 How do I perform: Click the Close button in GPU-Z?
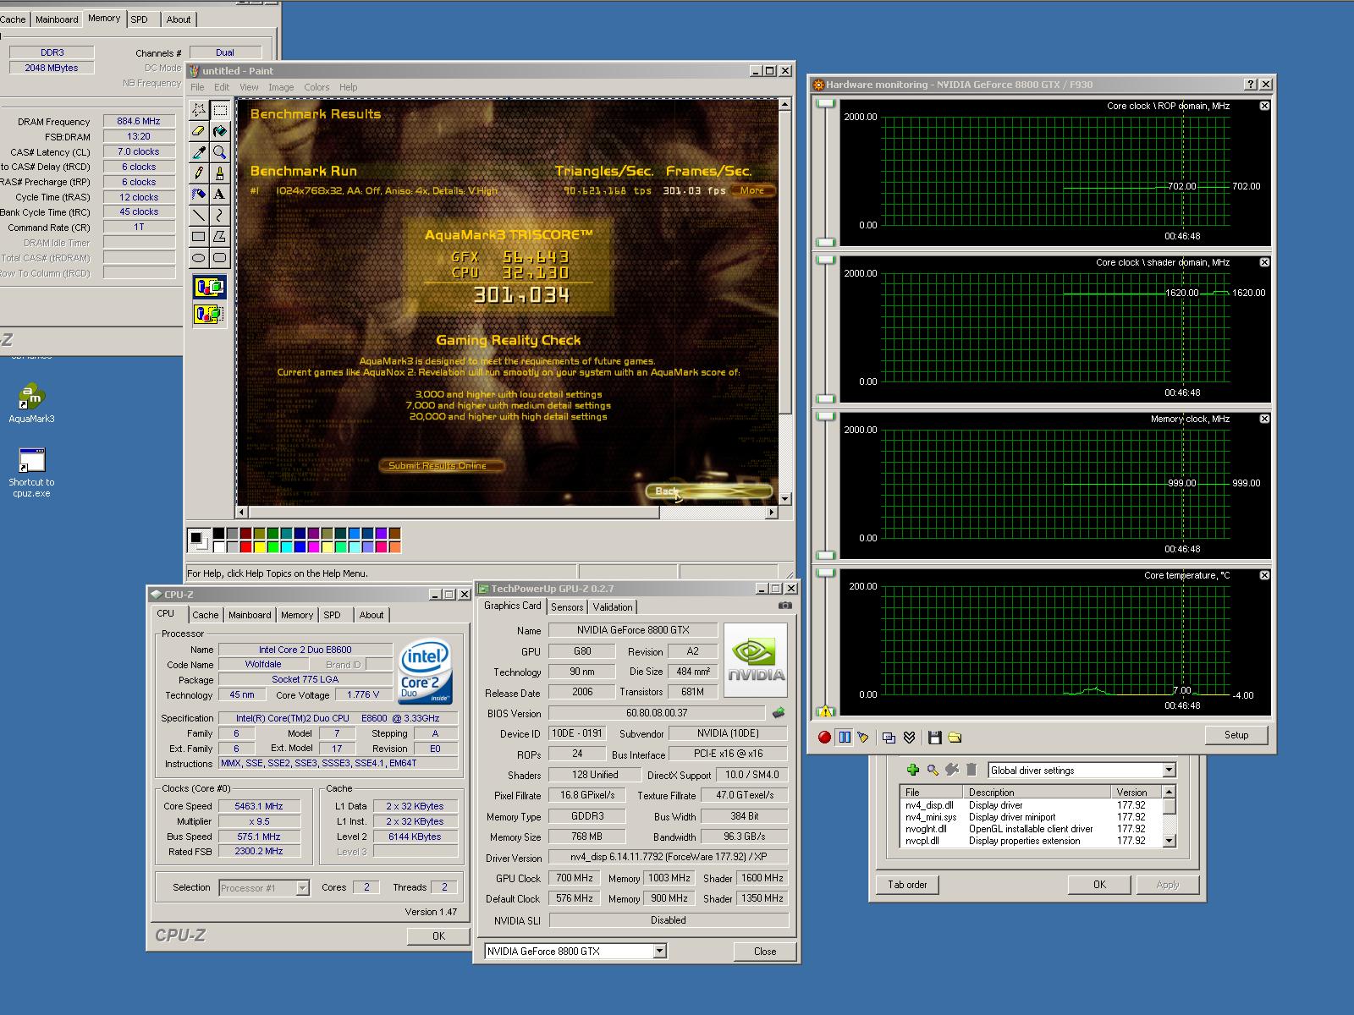[x=765, y=952]
